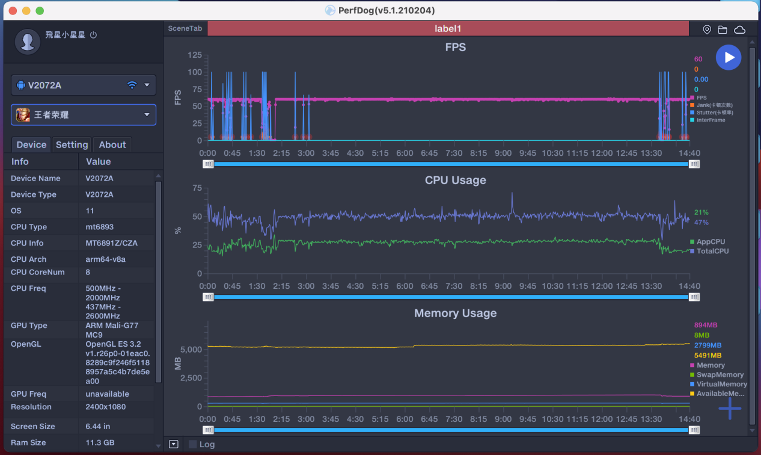Toggle the AppCPU legend series
This screenshot has width=761, height=455.
[710, 242]
